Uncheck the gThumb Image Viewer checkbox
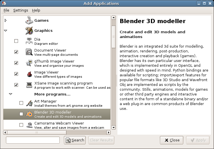 pyautogui.click(x=16, y=63)
